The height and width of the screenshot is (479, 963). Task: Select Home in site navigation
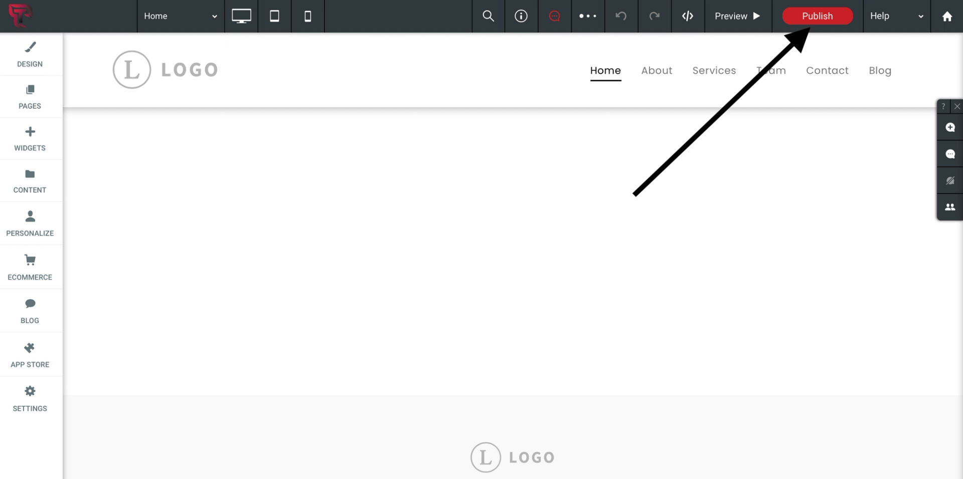pyautogui.click(x=605, y=71)
